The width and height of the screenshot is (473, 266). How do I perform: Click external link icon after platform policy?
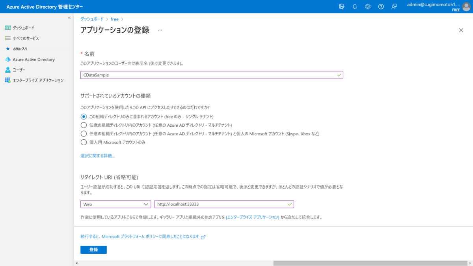(x=203, y=237)
